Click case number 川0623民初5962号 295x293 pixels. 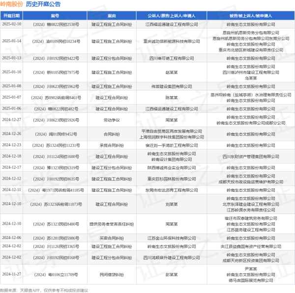coord(56,86)
